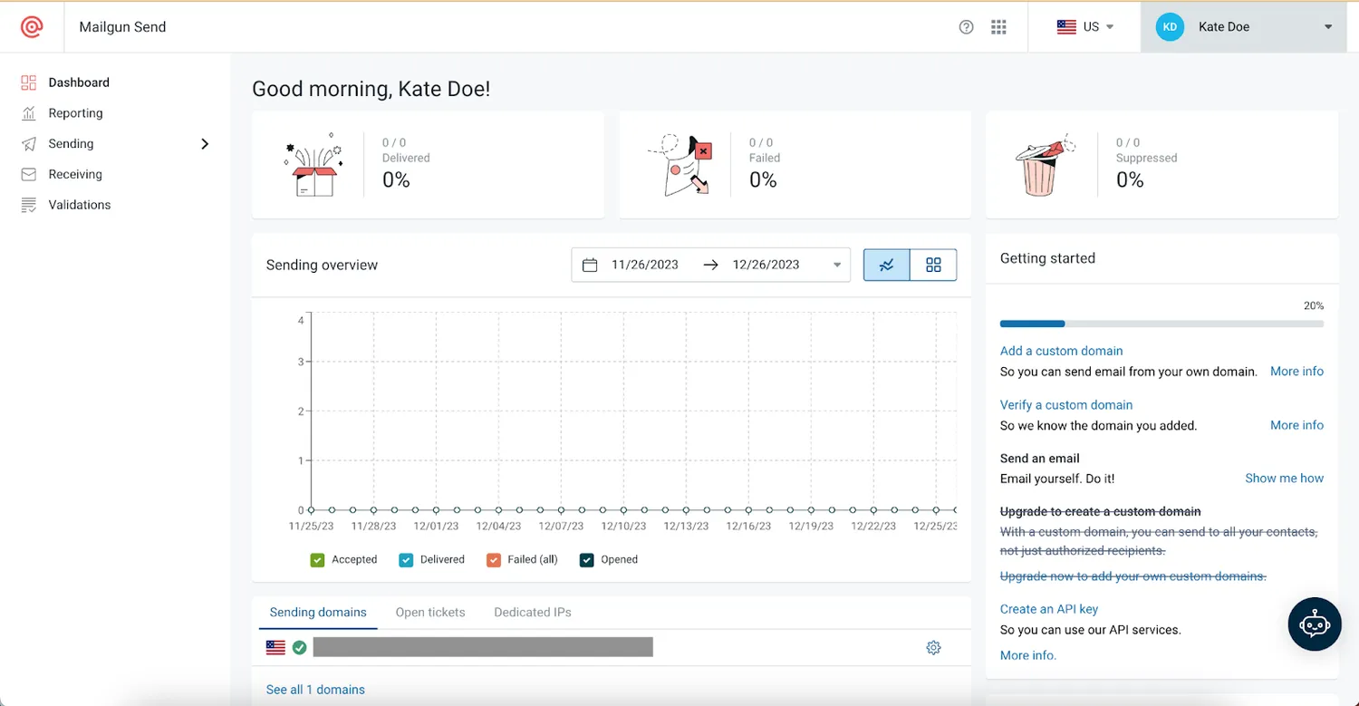Click the Failed envelope illustration
The image size is (1359, 706).
pyautogui.click(x=681, y=165)
